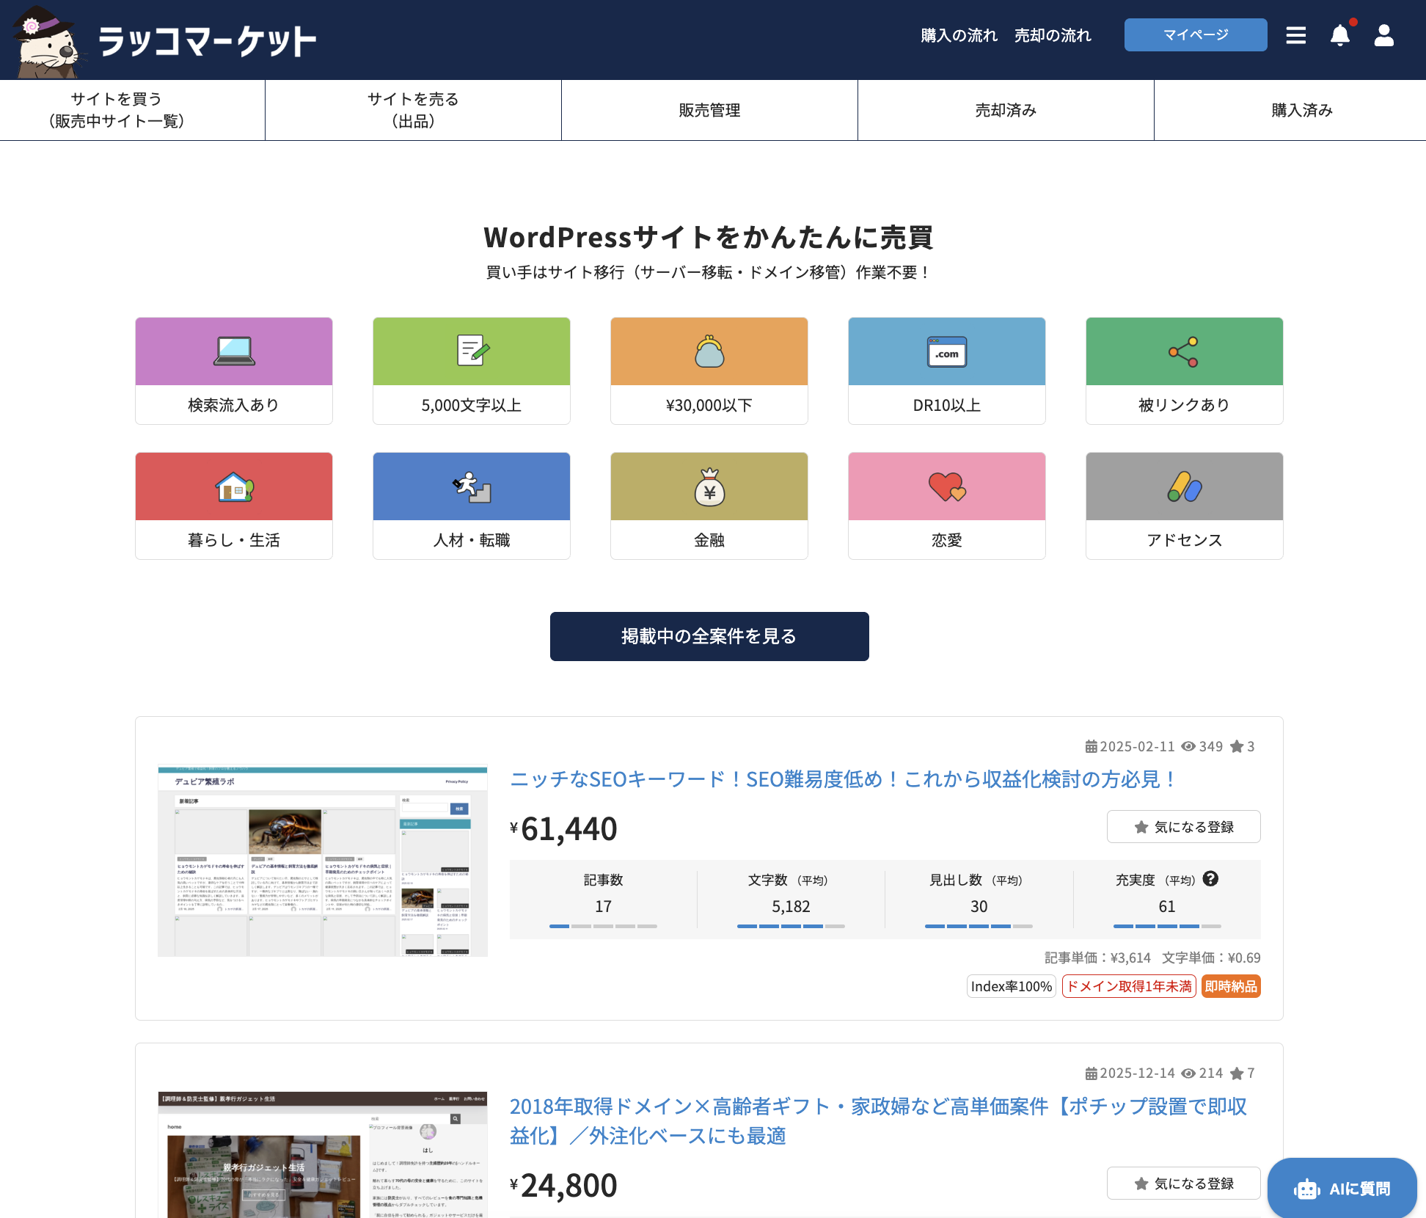Open the notification bell icon
Image resolution: width=1426 pixels, height=1218 pixels.
pos(1340,34)
